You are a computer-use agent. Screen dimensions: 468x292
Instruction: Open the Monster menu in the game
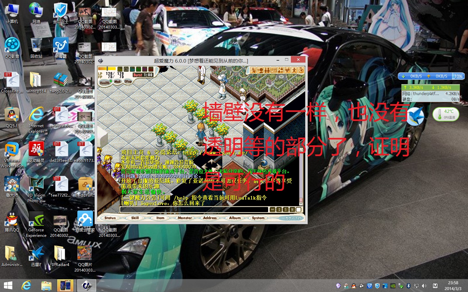[185, 218]
